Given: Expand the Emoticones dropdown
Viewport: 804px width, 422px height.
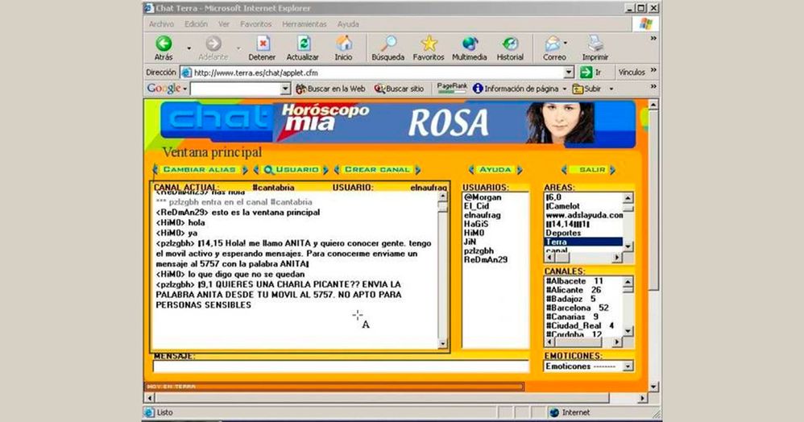Looking at the screenshot, I should [628, 366].
